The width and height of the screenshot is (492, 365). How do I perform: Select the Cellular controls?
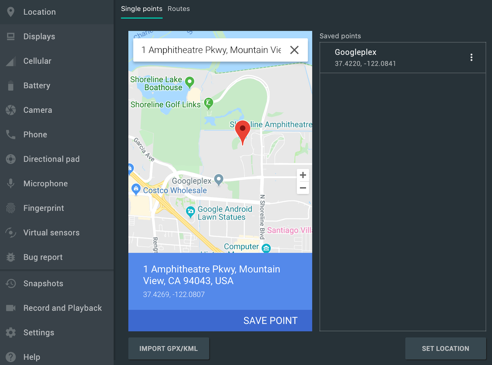click(37, 61)
